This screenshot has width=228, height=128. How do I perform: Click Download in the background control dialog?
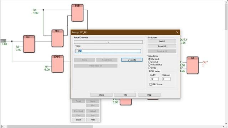point(78,111)
